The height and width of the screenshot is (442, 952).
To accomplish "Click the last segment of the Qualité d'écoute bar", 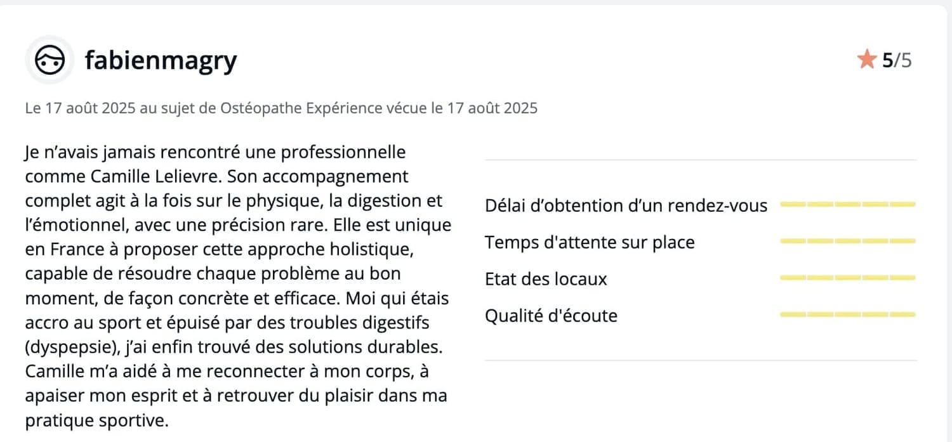I will tap(903, 315).
